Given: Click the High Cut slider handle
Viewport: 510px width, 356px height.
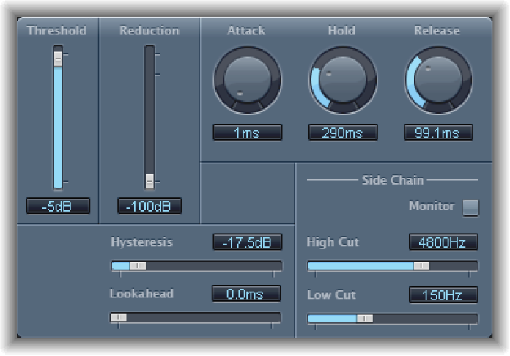Looking at the screenshot, I should [421, 266].
